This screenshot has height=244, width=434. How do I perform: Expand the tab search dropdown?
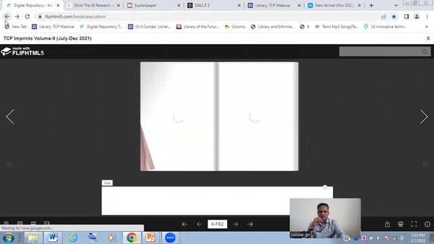(x=396, y=5)
